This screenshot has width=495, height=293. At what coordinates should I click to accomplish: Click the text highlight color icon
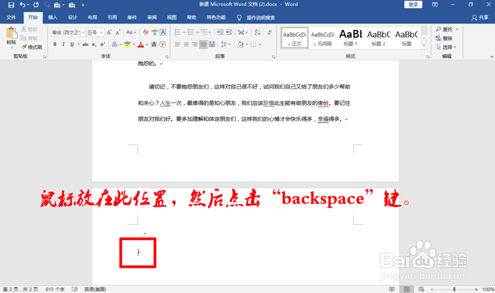pyautogui.click(x=128, y=44)
